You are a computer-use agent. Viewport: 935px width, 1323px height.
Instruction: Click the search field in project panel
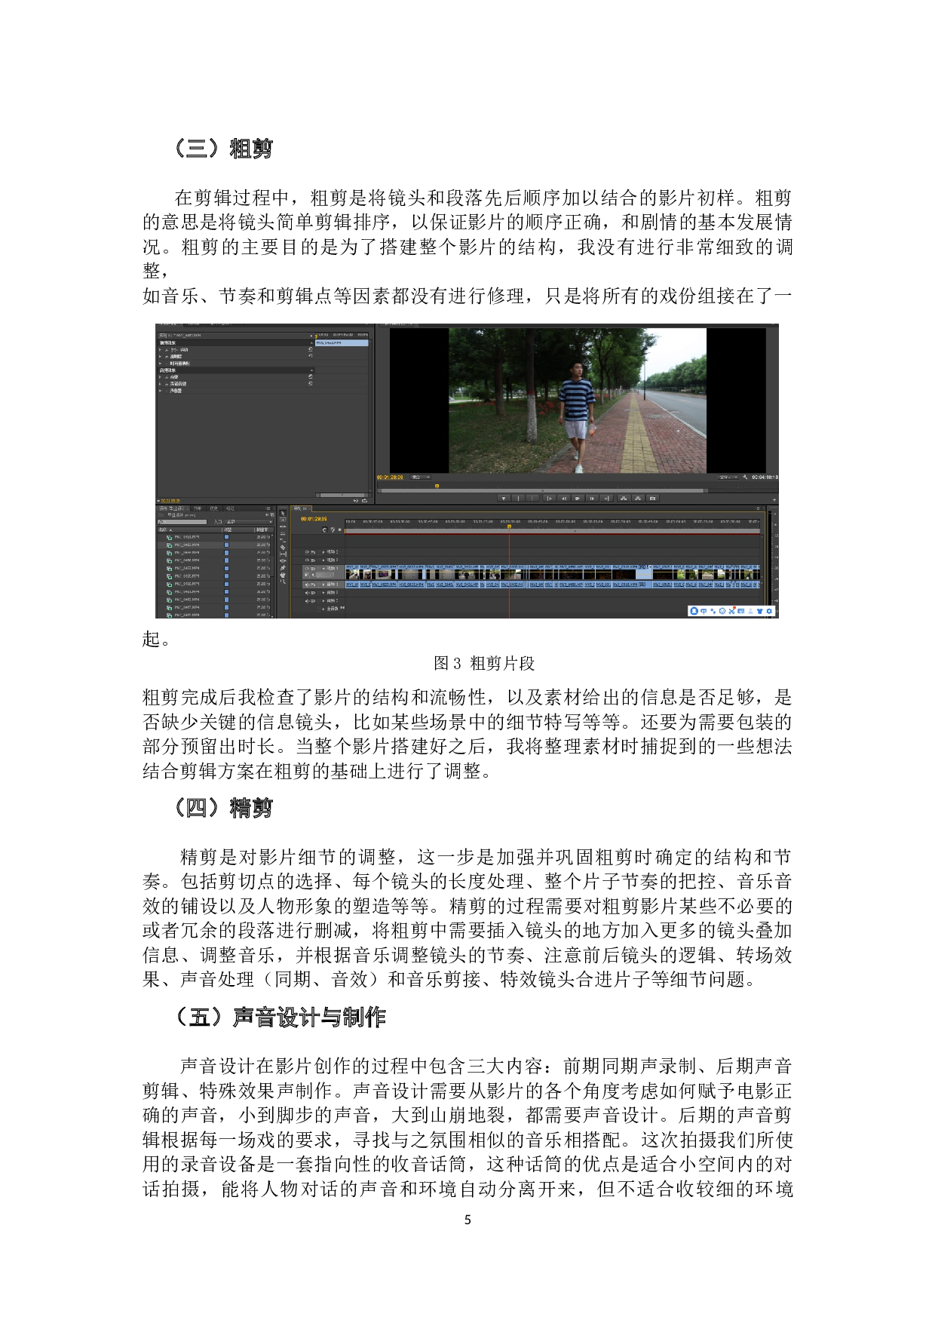[x=182, y=522]
